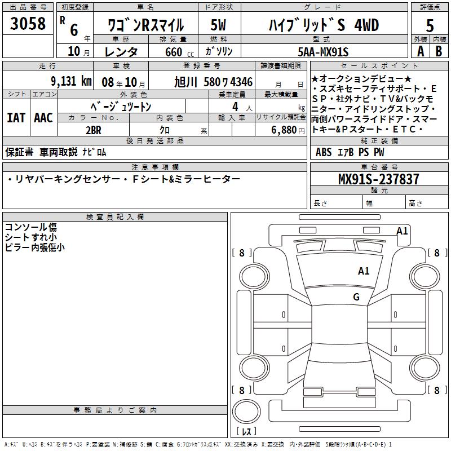Click the 車台番号 header
This screenshot has height=451, width=451.
pos(379,167)
